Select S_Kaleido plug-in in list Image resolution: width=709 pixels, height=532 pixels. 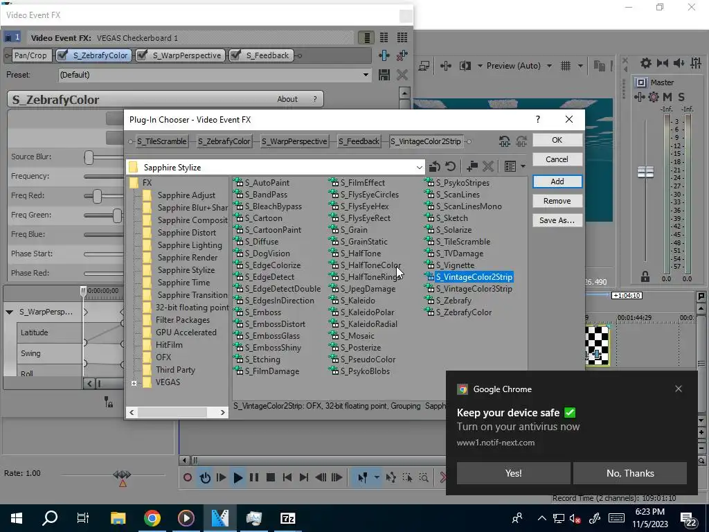(x=358, y=301)
